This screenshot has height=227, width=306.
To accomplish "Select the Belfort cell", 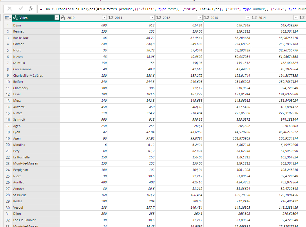I will [36, 82].
